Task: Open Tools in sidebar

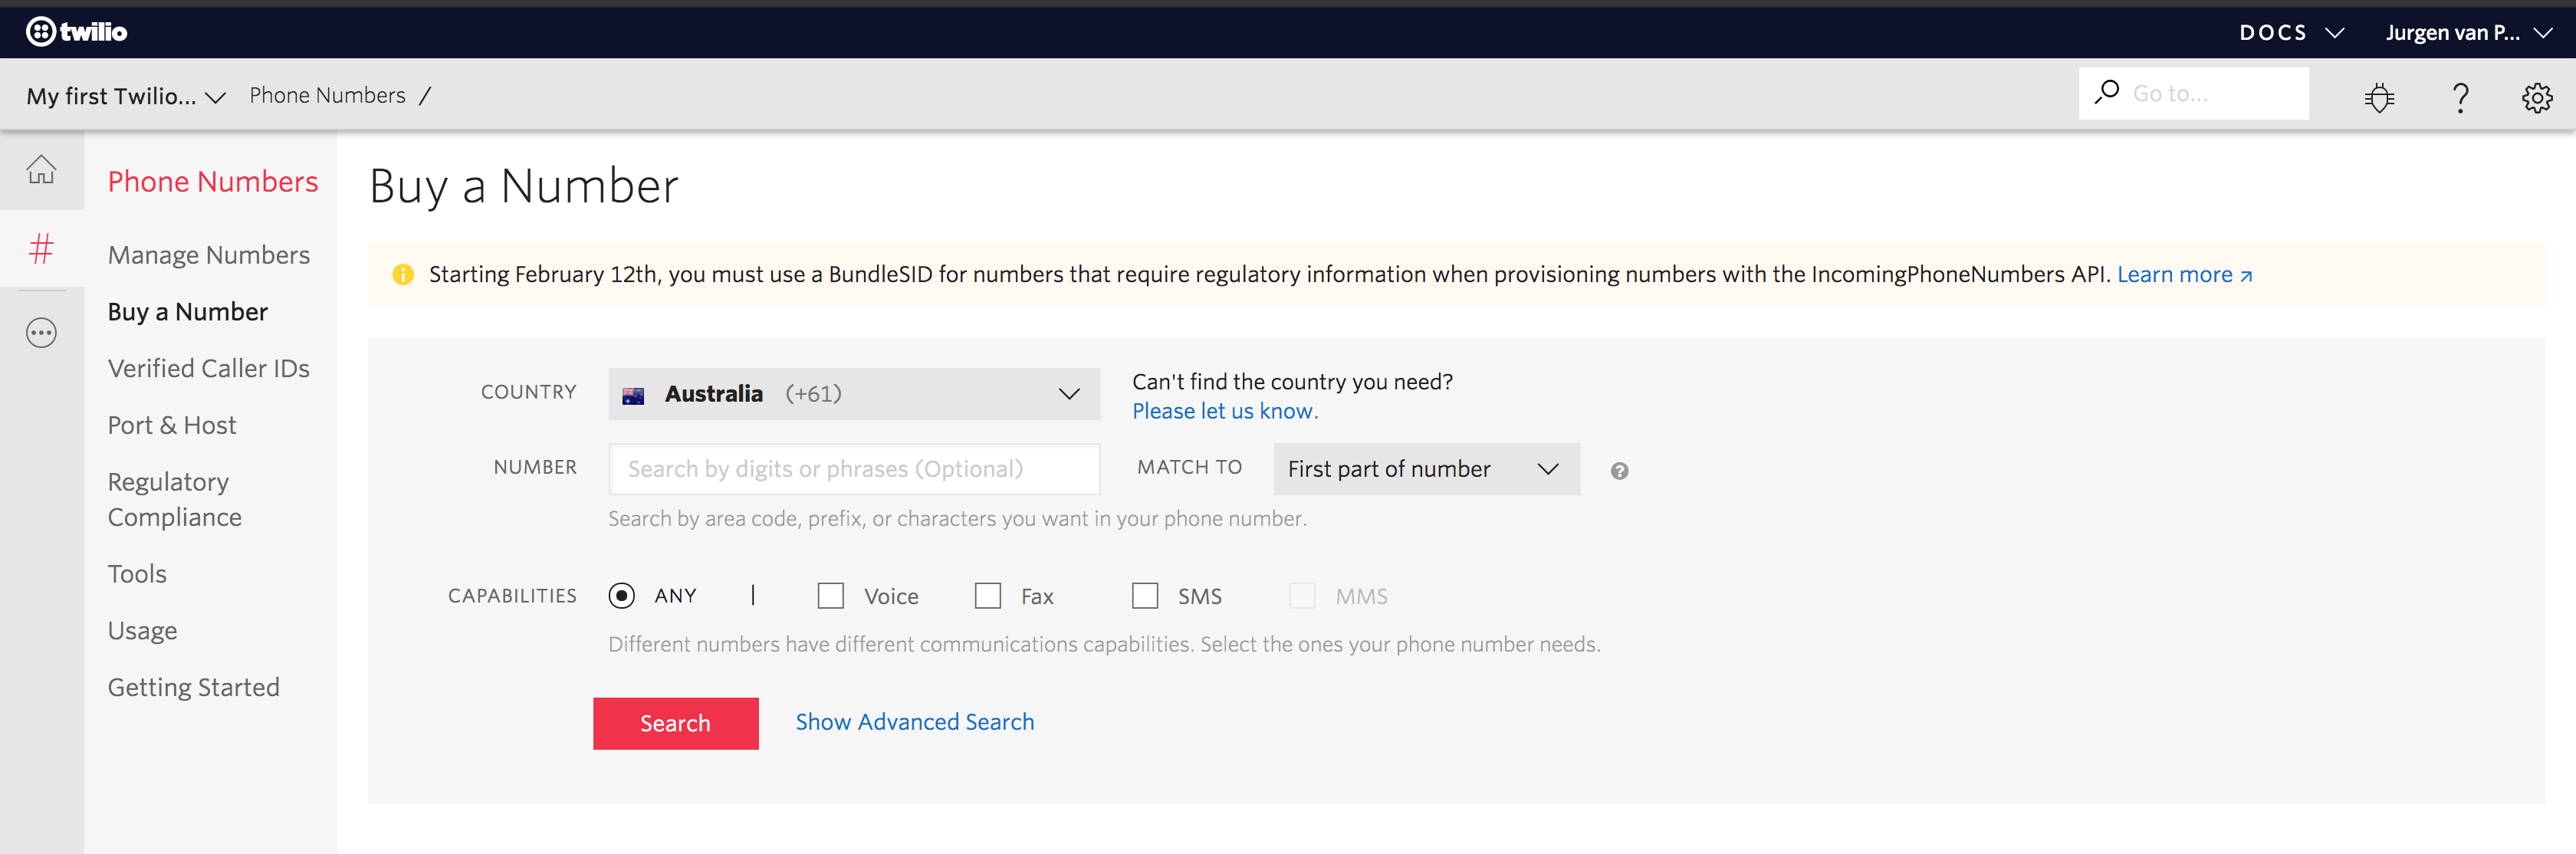Action: (x=137, y=574)
